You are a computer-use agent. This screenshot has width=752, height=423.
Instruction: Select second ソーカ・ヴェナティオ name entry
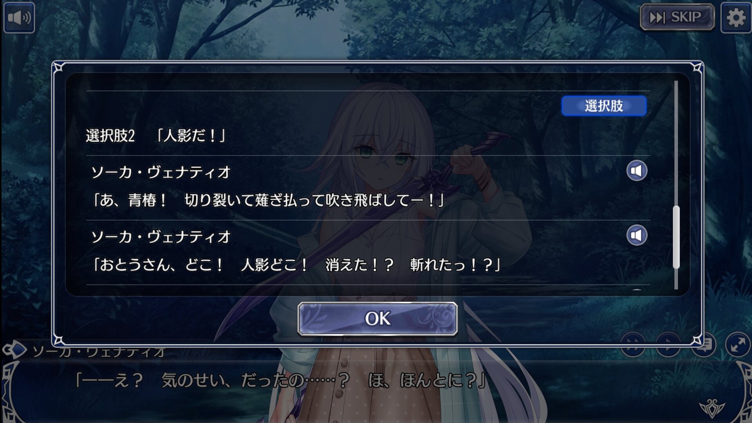(161, 237)
